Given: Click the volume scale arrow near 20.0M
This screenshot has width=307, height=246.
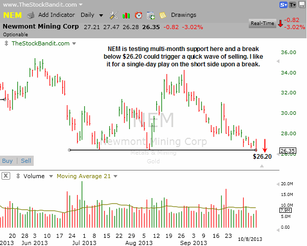Looking at the screenshot, I should [278, 184].
